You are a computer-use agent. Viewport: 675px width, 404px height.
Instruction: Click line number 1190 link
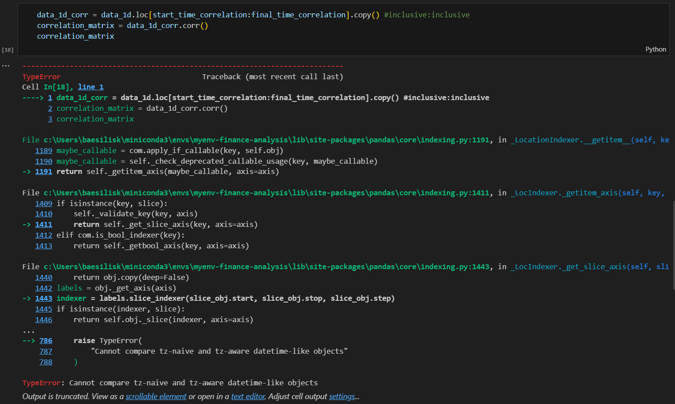44,162
